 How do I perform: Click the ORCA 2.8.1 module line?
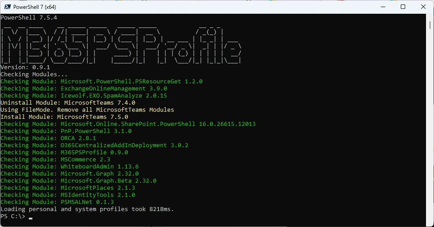[48, 138]
